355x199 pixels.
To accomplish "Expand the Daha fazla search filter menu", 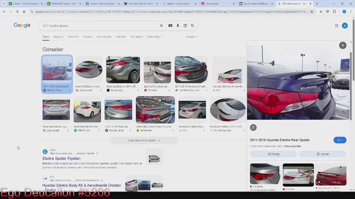I will (155, 36).
